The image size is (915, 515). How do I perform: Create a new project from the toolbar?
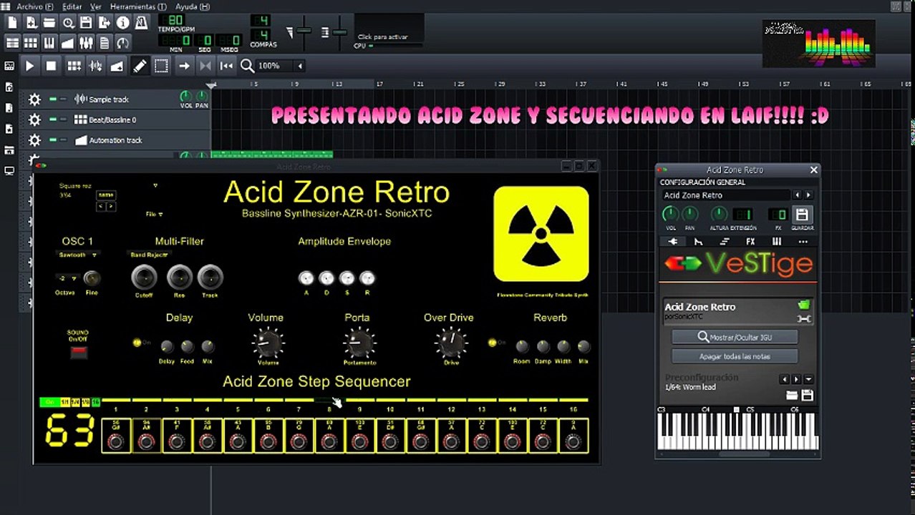(x=13, y=22)
